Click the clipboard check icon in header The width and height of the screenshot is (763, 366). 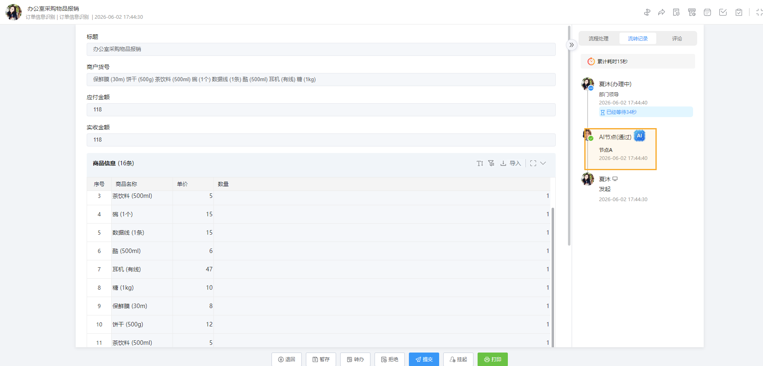click(x=739, y=12)
